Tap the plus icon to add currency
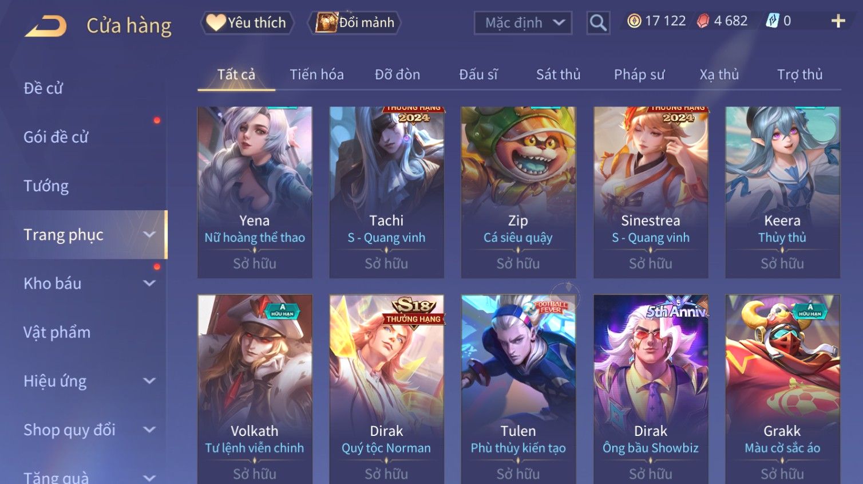Screen dimensions: 863x484 [x=838, y=21]
